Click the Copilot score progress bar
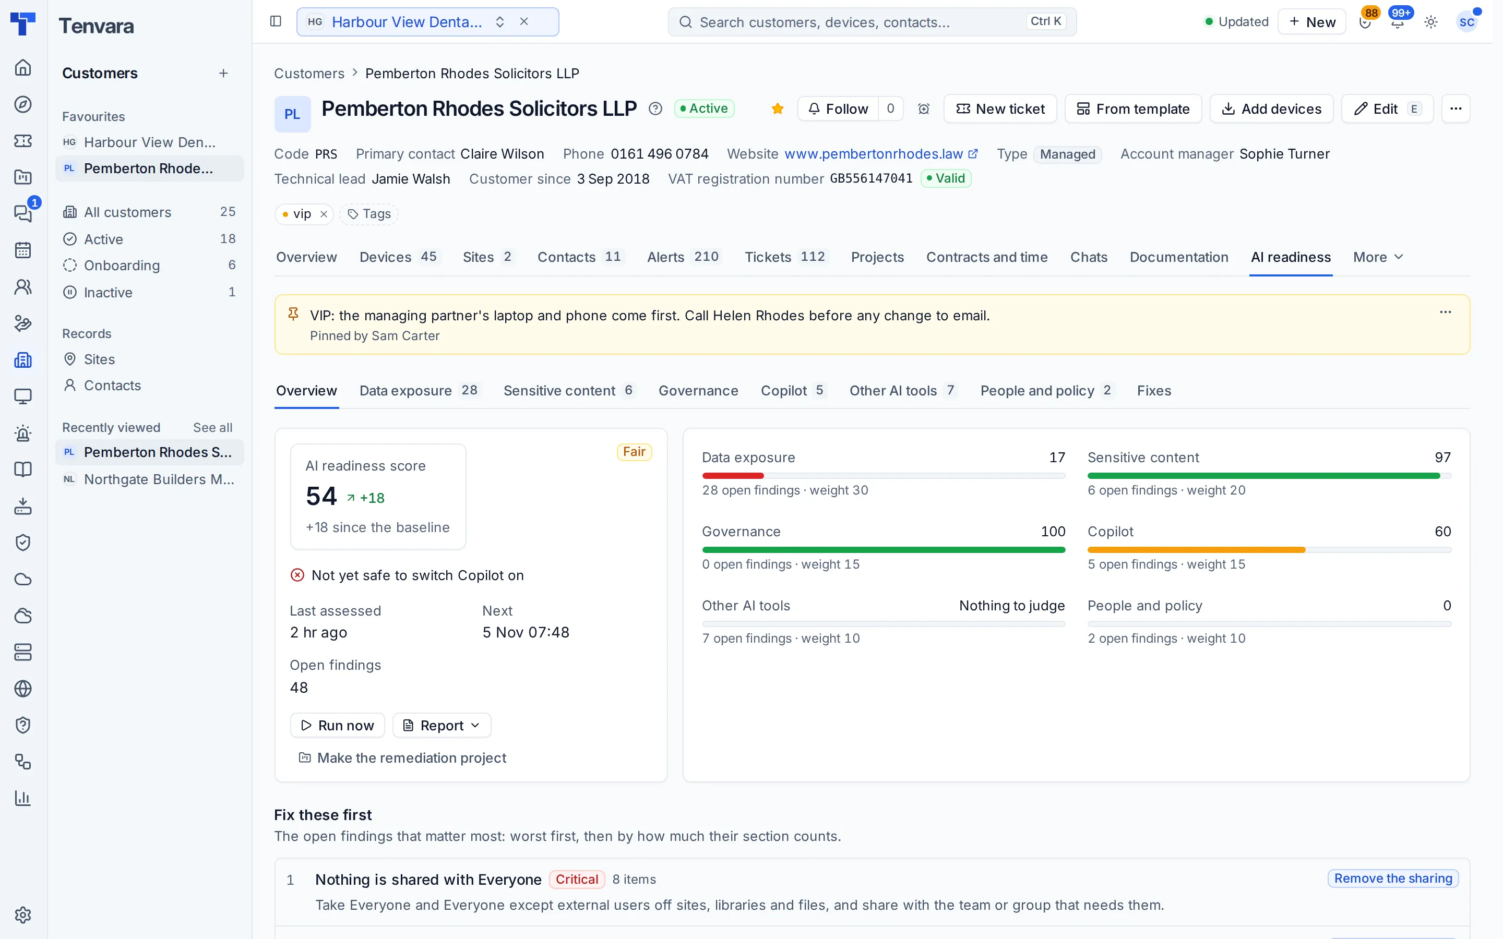 point(1269,550)
